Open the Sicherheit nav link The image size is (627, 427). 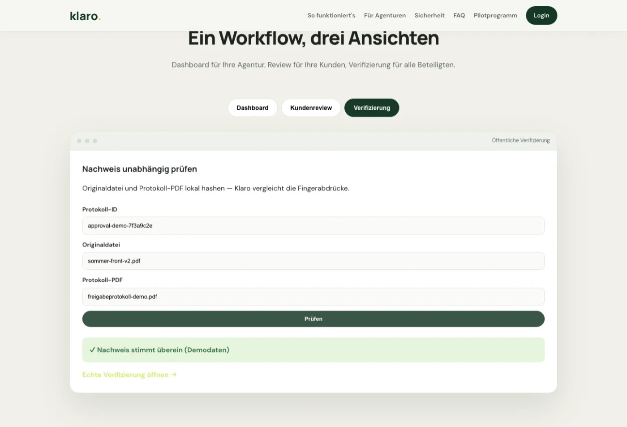(429, 15)
